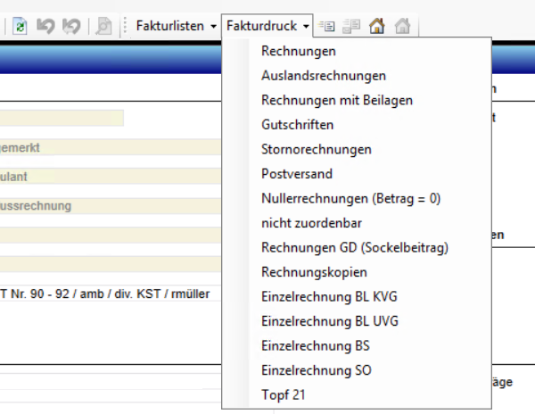Click the colored home icon

377,26
